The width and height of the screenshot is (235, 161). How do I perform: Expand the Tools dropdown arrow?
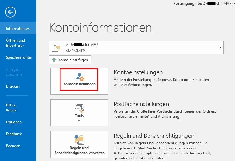[x=79, y=121]
